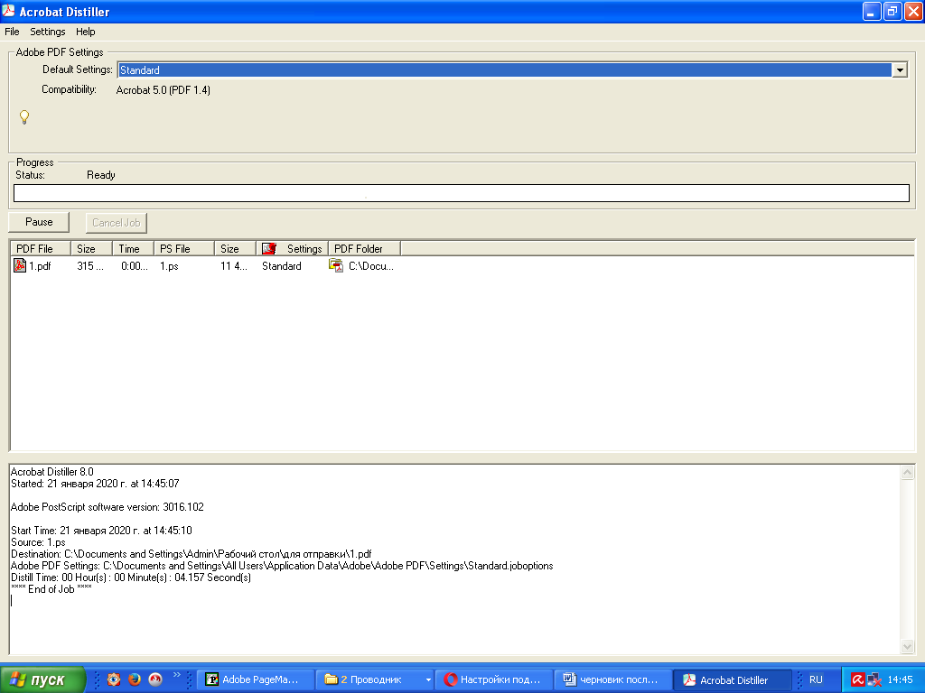Click the Destination line in log
The height and width of the screenshot is (693, 925).
(192, 554)
